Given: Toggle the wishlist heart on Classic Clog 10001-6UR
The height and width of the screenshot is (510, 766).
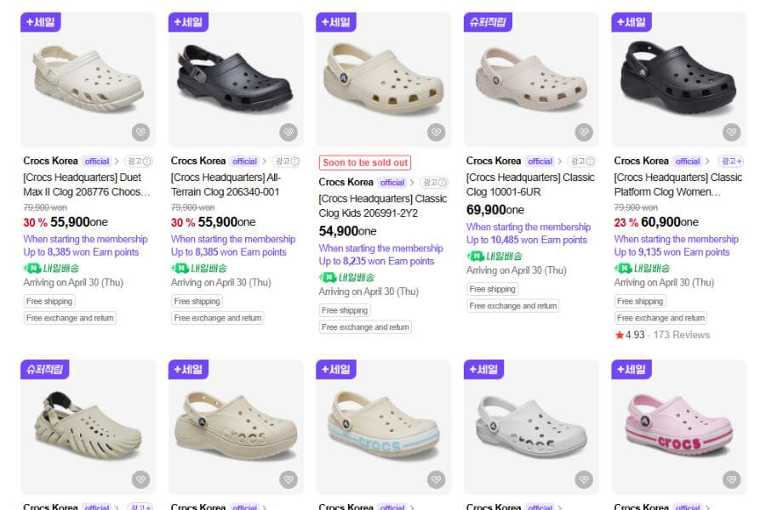Looking at the screenshot, I should click(x=583, y=132).
